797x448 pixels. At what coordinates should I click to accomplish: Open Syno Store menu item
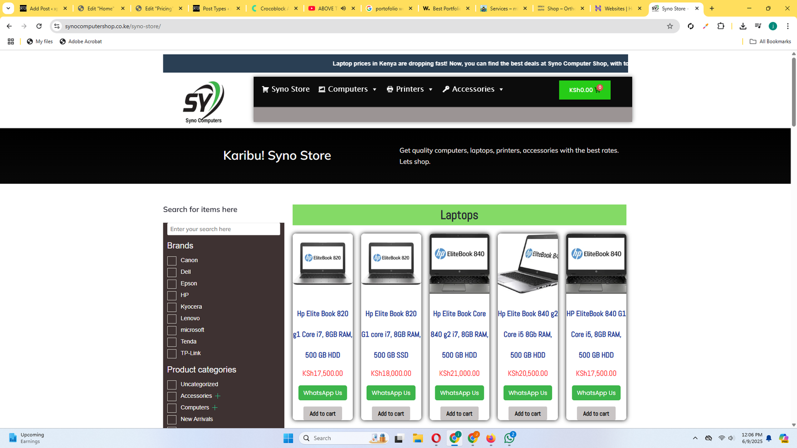point(286,89)
